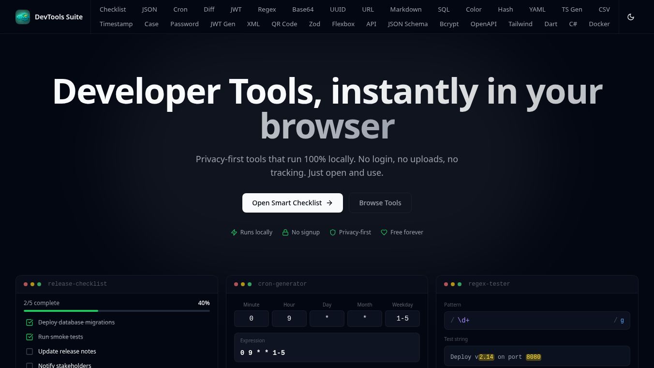The image size is (654, 368).
Task: Check Update release notes checkbox
Action: pyautogui.click(x=30, y=352)
